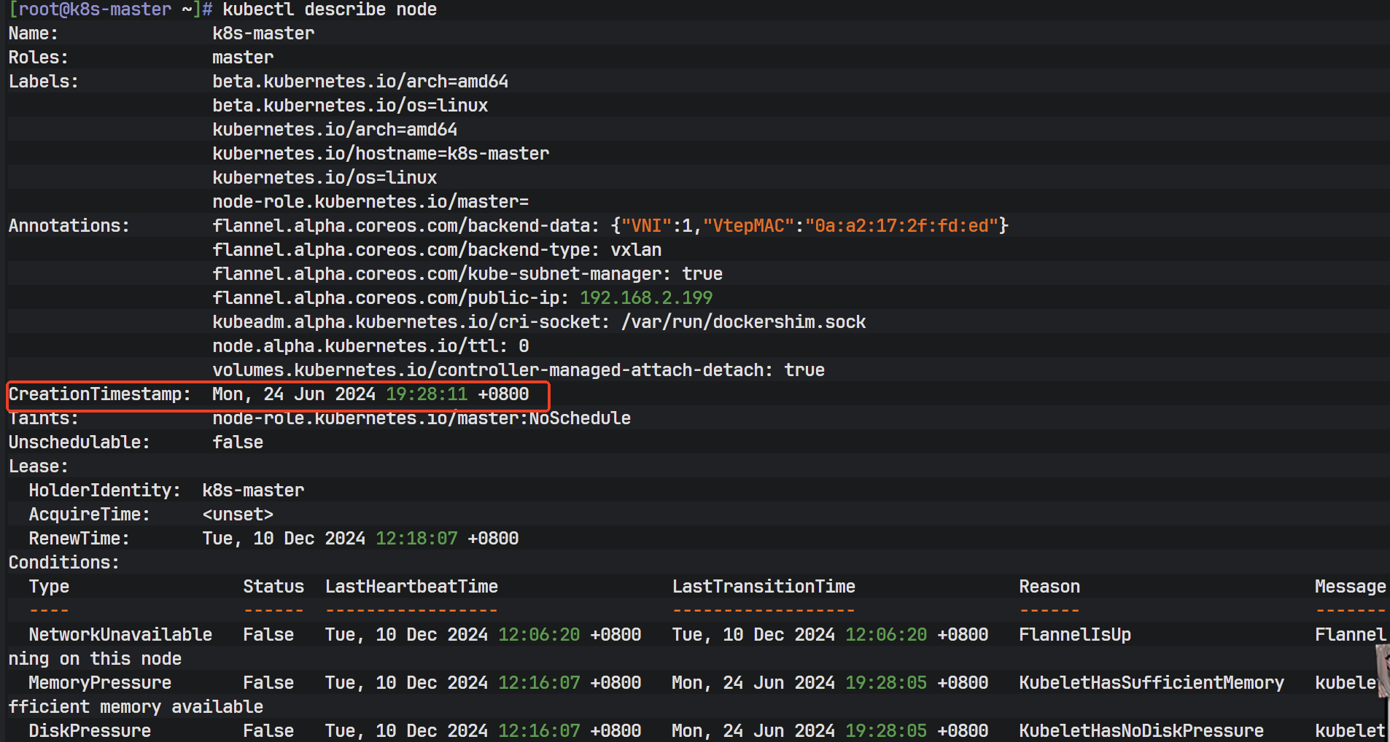Select the Roles value "master"

click(243, 58)
